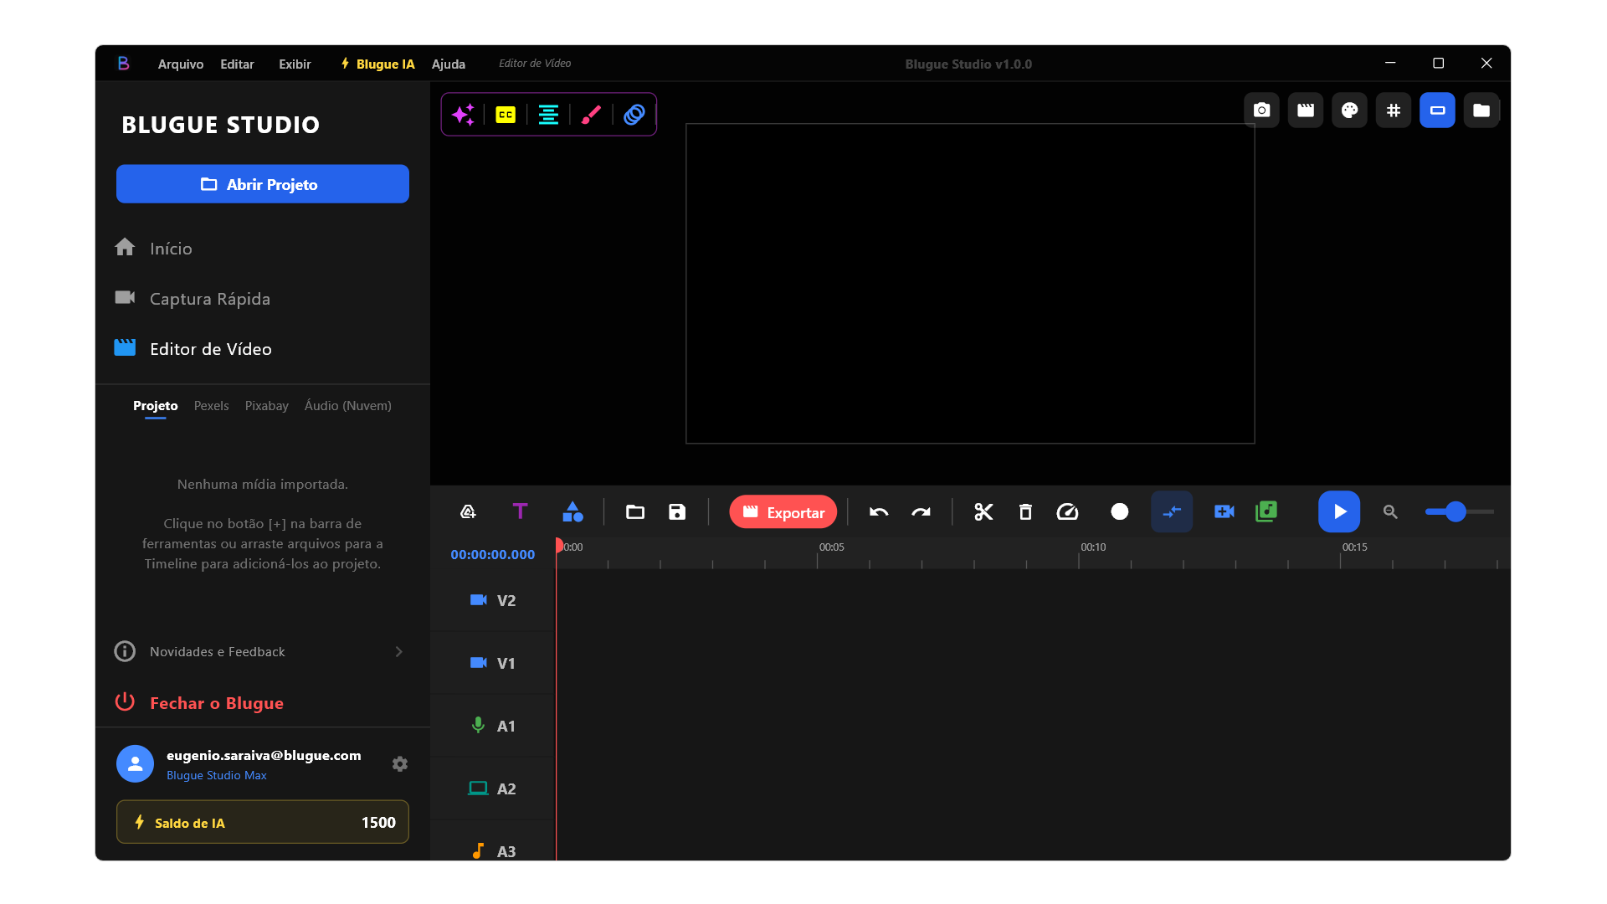Click the Abrir Projeto button

(x=263, y=184)
